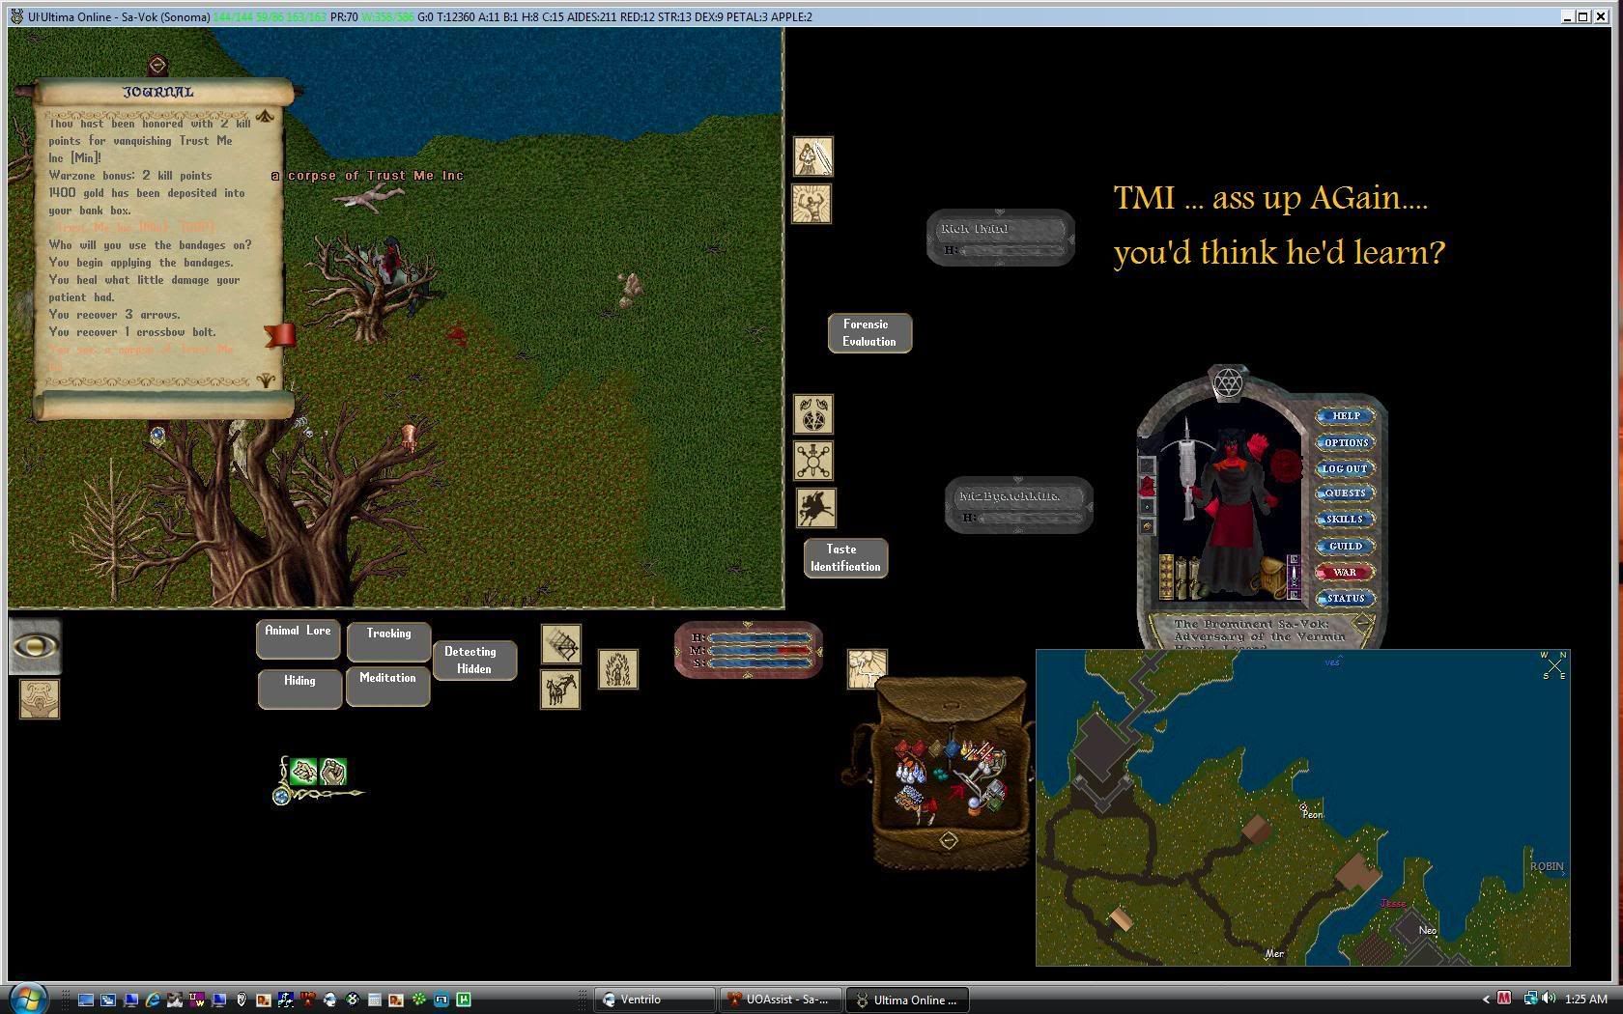This screenshot has height=1014, width=1623.
Task: Select the first green fist buff icon
Action: [x=304, y=772]
